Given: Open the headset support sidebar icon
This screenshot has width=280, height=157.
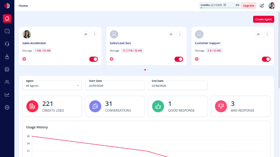Looking at the screenshot, I should tap(7, 44).
